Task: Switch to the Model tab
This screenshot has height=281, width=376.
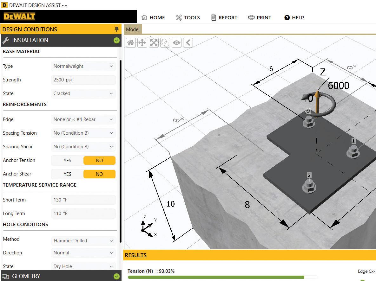Action: [133, 29]
